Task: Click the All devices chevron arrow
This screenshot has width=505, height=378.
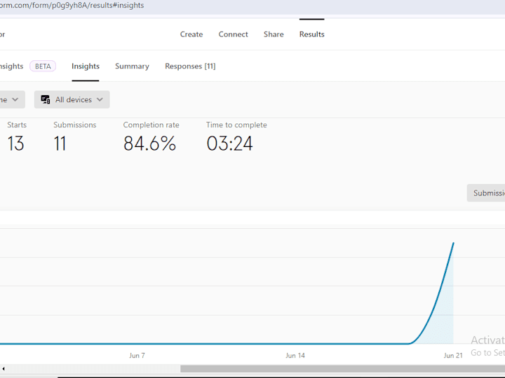Action: [100, 99]
